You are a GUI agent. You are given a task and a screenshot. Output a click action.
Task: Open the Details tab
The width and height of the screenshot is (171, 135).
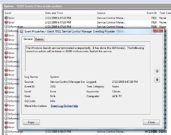click(x=40, y=39)
